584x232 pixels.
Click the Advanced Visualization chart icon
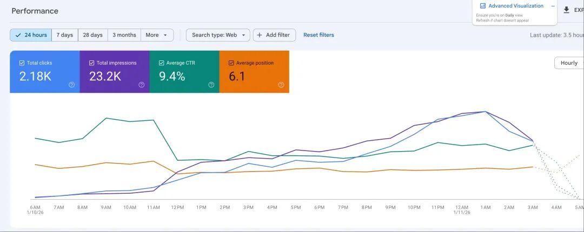click(483, 6)
